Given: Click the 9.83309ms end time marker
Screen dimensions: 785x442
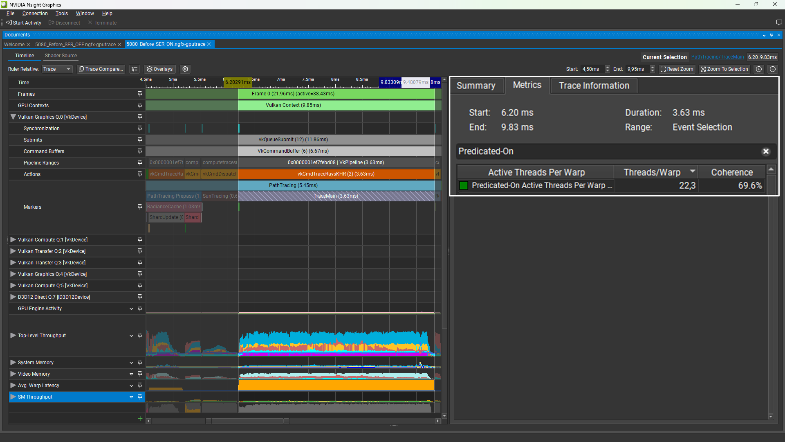Looking at the screenshot, I should coord(390,82).
